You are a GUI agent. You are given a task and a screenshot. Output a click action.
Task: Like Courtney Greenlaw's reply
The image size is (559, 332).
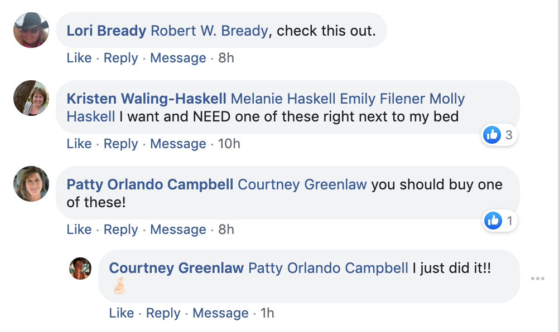coord(122,313)
